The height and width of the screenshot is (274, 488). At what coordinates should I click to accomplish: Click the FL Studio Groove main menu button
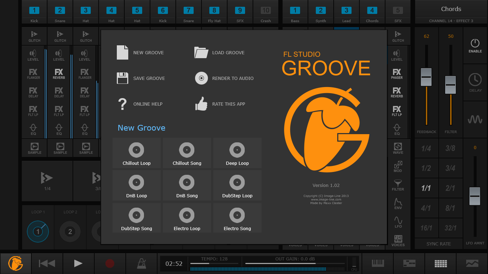click(x=16, y=264)
